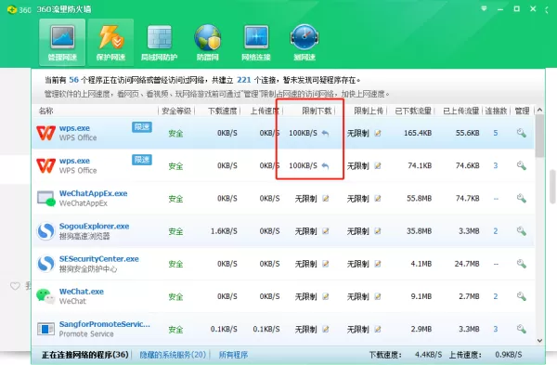
Task: Open manage magnifier for first wps.exe
Action: pyautogui.click(x=522, y=134)
